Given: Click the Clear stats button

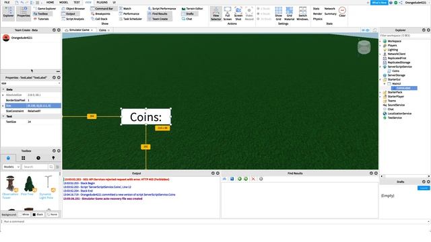Looking at the screenshot, I should coord(342,12).
